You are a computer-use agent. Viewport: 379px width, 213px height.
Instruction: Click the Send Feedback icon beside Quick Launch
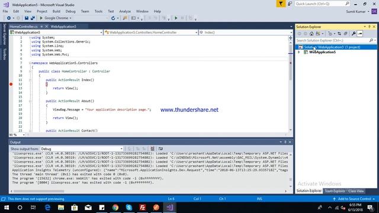(x=290, y=4)
